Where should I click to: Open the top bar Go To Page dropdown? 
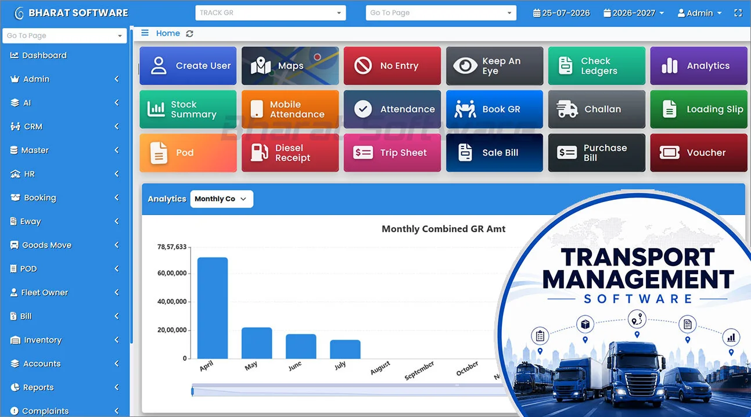tap(441, 13)
